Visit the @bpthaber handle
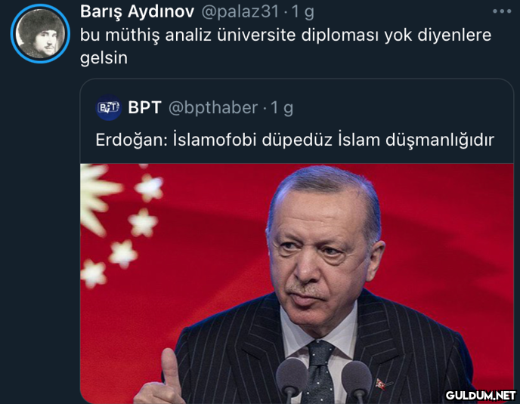This screenshot has width=520, height=404. click(x=213, y=108)
